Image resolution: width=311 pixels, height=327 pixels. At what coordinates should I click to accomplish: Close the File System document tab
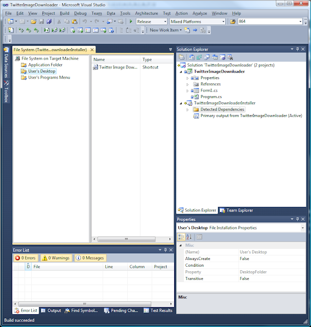92,50
